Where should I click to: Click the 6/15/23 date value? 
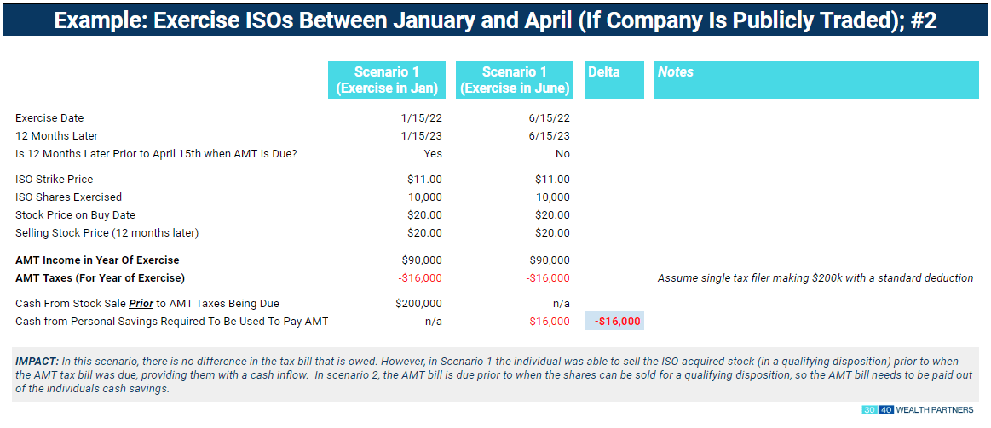[550, 135]
